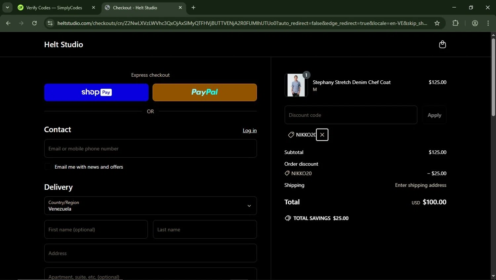Click the browser address bar URL
The width and height of the screenshot is (496, 280).
coord(242,23)
